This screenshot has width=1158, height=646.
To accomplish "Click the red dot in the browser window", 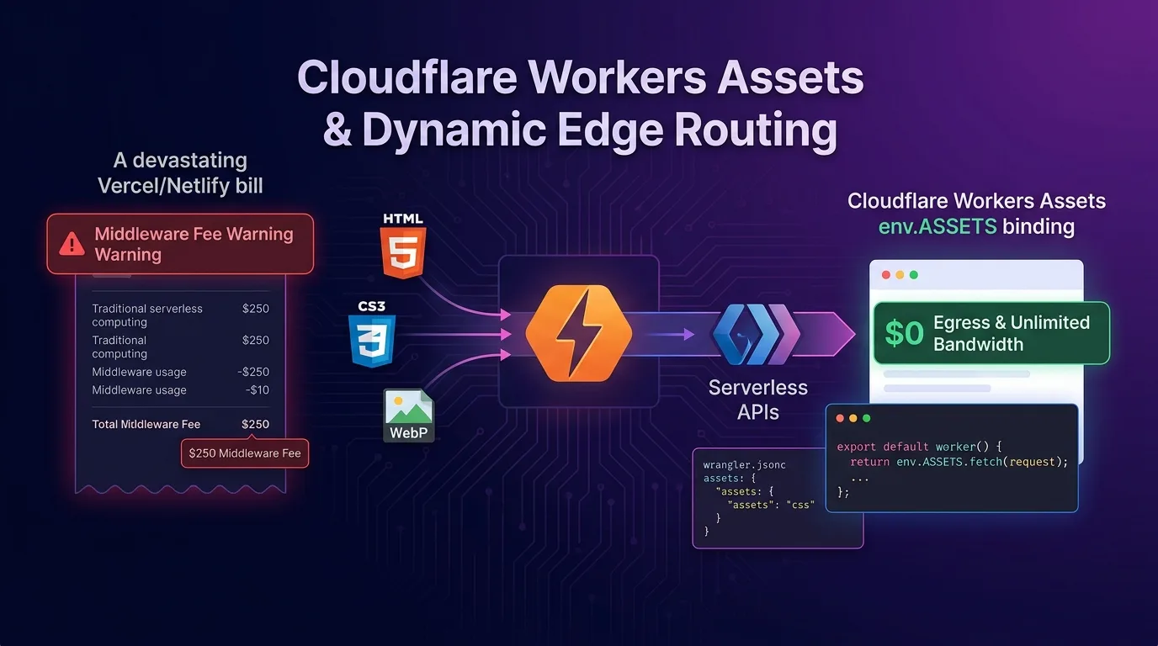I will 884,275.
